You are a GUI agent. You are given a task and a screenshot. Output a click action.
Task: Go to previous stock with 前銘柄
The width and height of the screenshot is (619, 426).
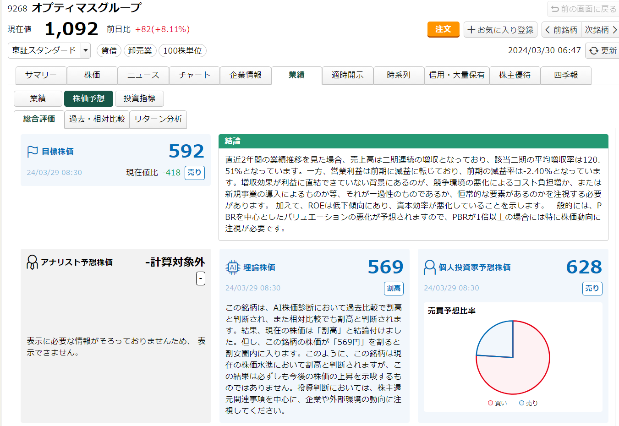pos(561,30)
